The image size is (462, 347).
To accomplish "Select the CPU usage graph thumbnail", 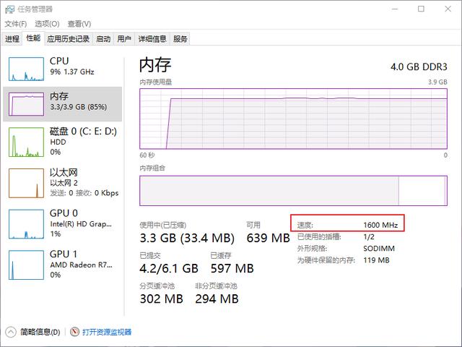I will click(x=26, y=69).
